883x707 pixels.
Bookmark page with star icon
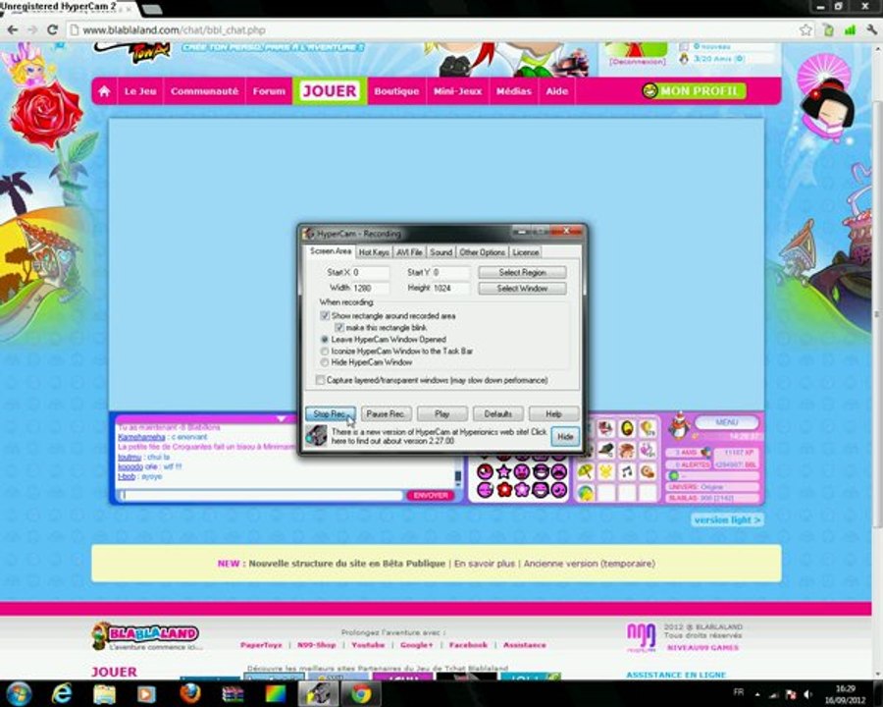(x=805, y=29)
